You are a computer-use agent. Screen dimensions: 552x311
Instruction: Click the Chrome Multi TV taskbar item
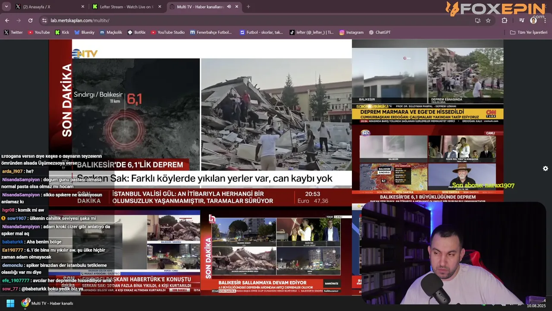pyautogui.click(x=48, y=303)
